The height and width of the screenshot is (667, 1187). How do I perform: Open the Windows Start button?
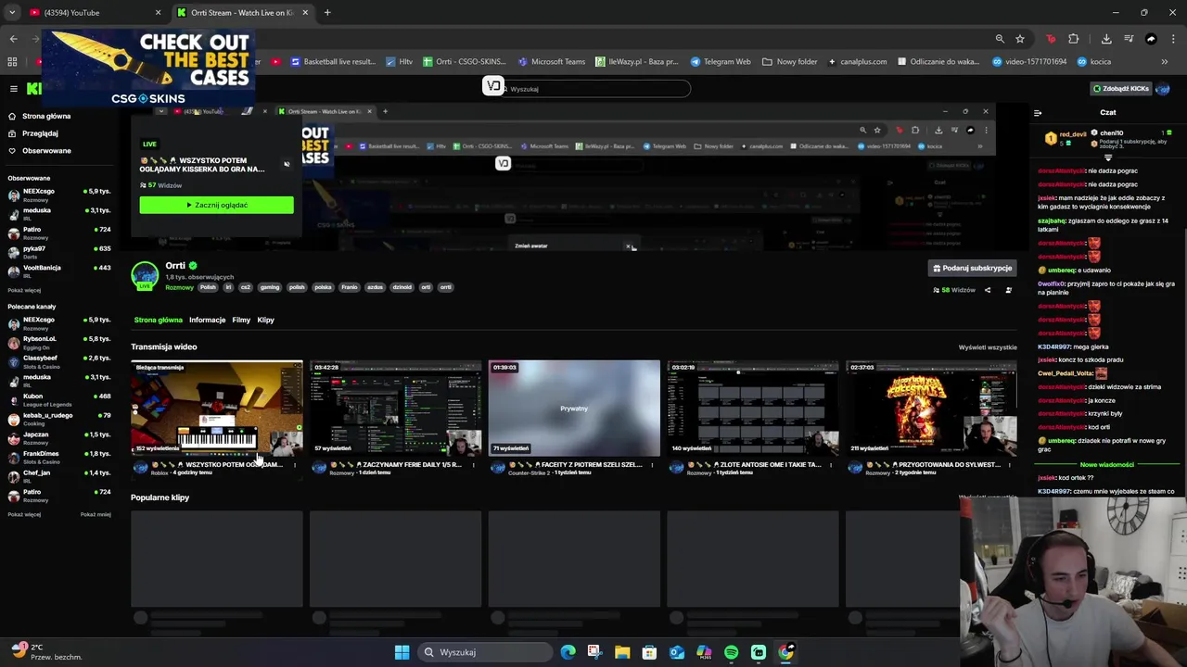pyautogui.click(x=402, y=652)
